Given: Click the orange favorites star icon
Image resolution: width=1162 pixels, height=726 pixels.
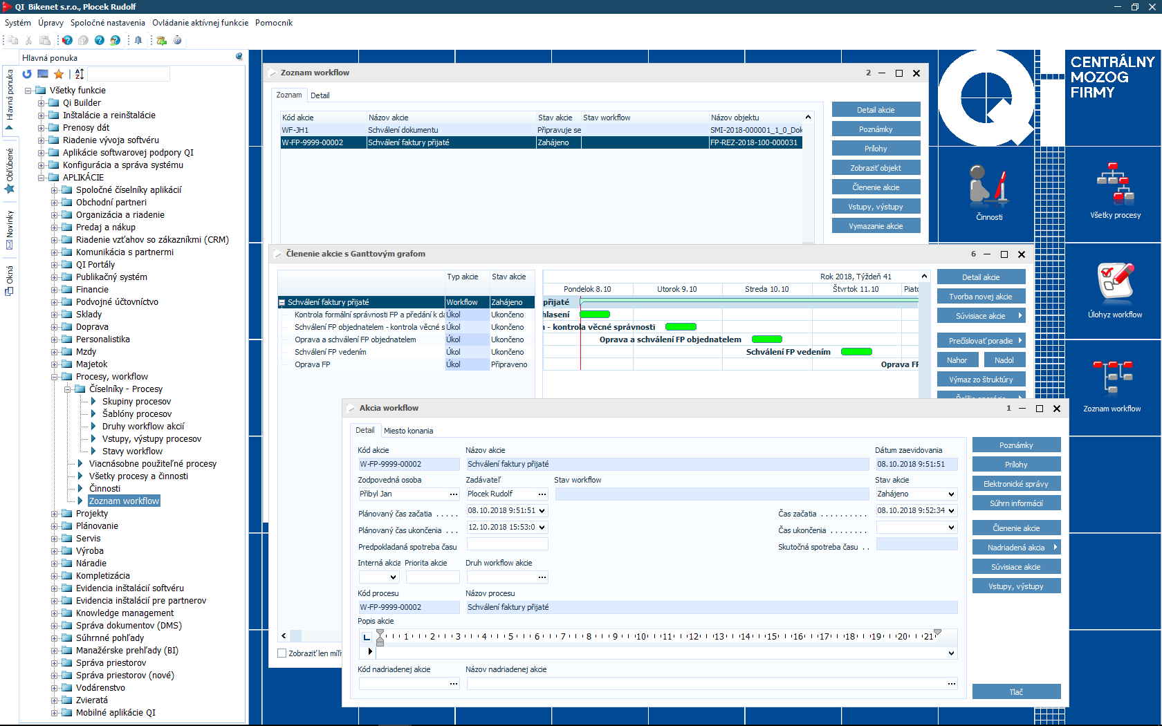Looking at the screenshot, I should pyautogui.click(x=59, y=74).
